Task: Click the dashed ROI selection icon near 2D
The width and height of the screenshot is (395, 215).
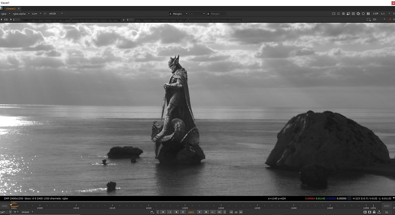Action: tap(369, 19)
